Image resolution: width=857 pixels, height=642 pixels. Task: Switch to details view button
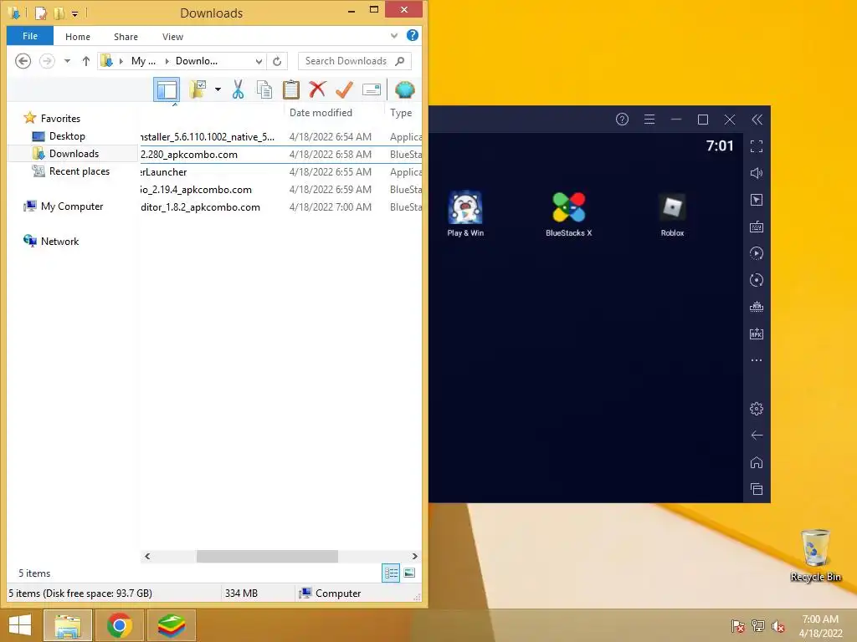(391, 573)
